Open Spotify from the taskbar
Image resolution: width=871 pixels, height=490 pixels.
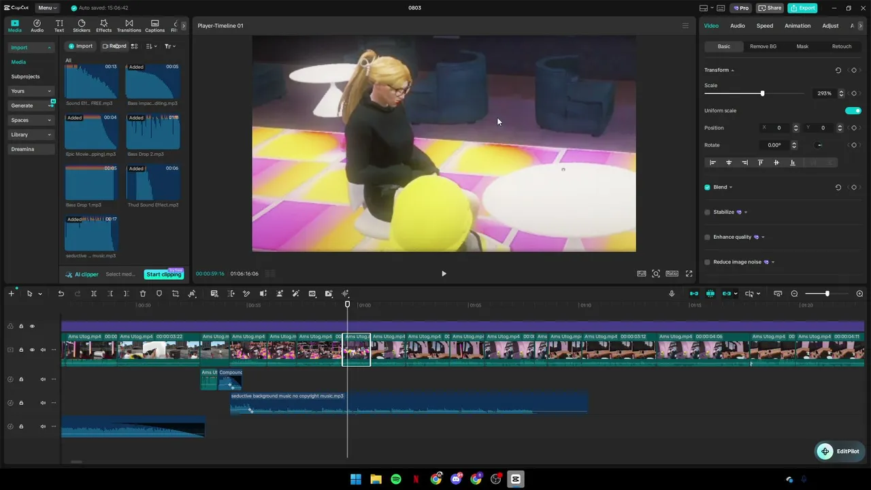point(396,479)
